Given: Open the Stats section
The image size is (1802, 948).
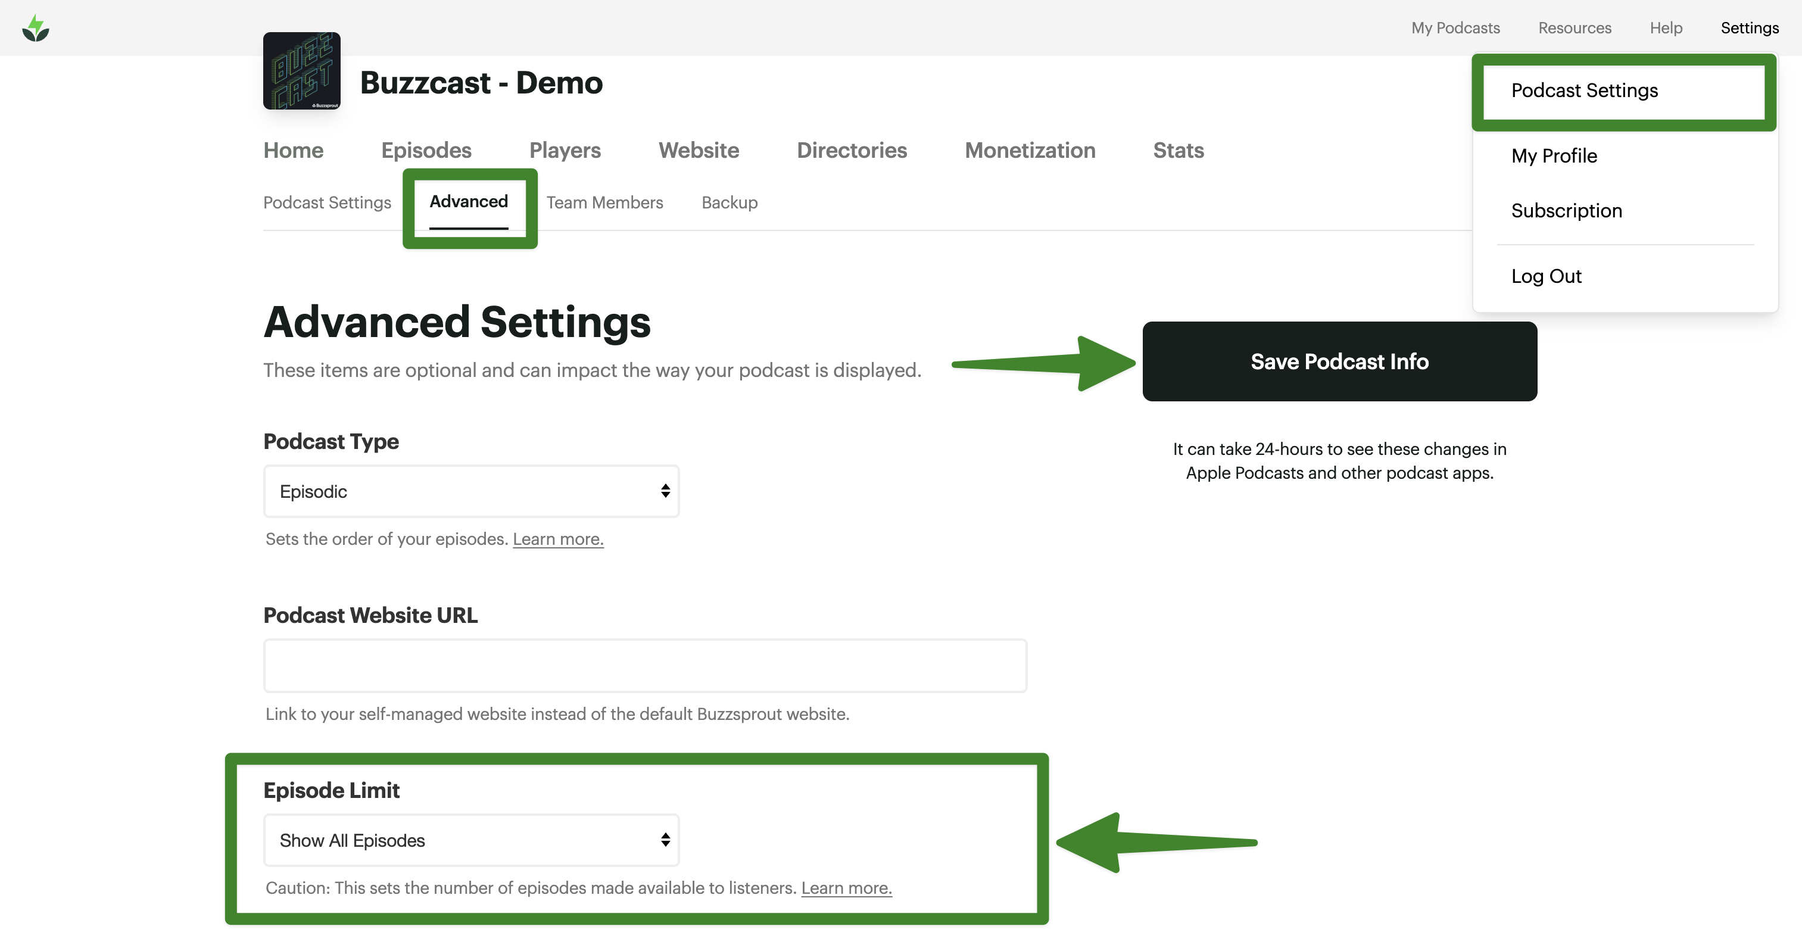Looking at the screenshot, I should click(1178, 151).
